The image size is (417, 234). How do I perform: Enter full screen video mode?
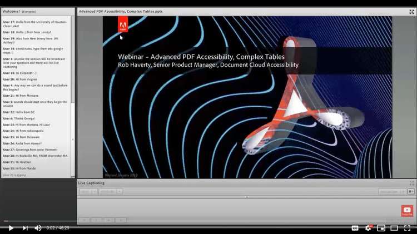(407, 228)
